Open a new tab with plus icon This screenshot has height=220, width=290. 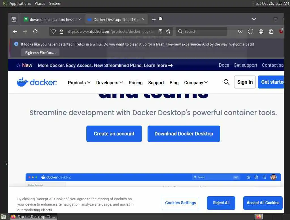click(154, 20)
